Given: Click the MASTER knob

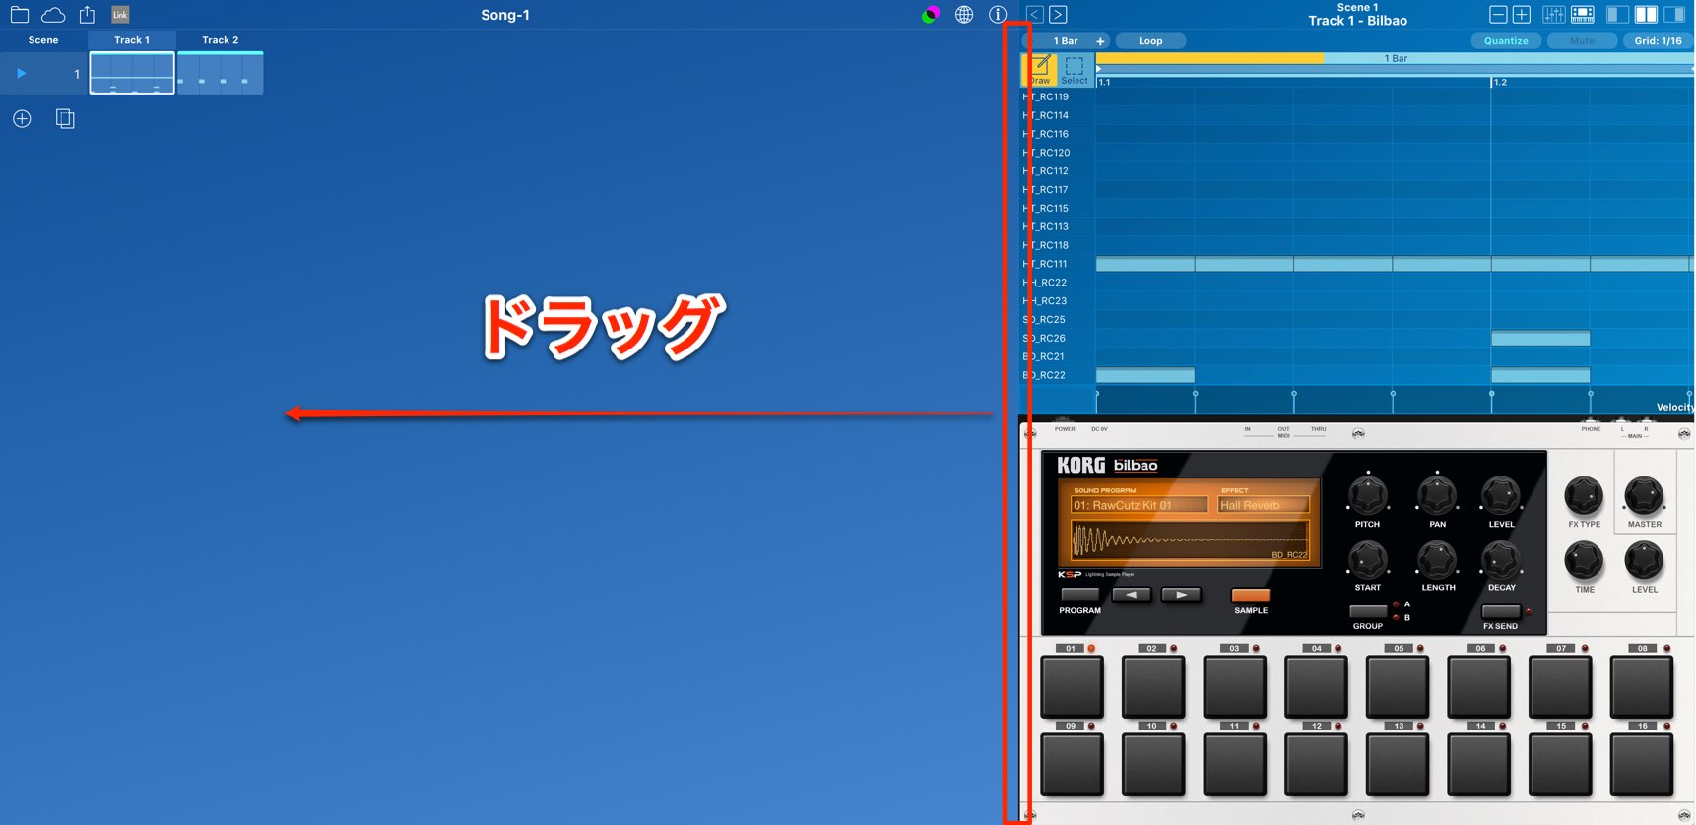Looking at the screenshot, I should click(x=1644, y=496).
